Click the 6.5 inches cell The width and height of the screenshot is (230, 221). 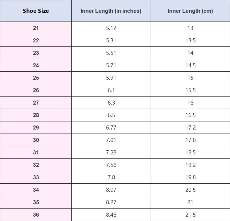(111, 115)
